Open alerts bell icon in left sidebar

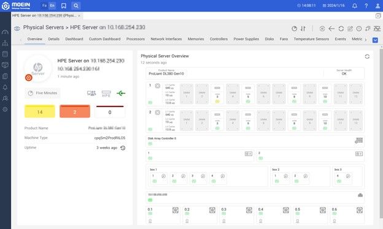[x=5, y=87]
